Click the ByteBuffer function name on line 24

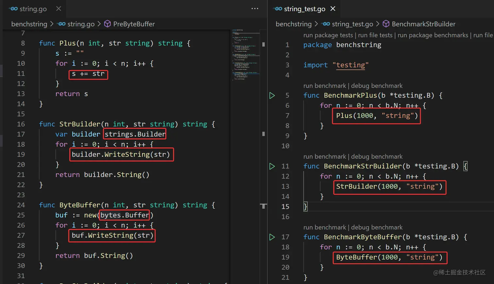(x=80, y=205)
